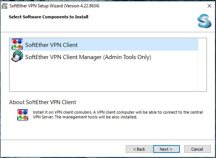216x158 pixels.
Task: Click the 'About SoftEther VPN Client' heading
Action: coord(42,102)
